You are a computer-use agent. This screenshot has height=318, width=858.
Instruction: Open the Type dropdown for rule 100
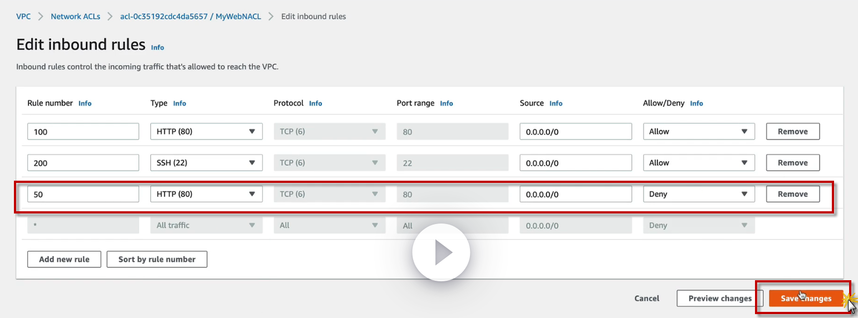206,132
